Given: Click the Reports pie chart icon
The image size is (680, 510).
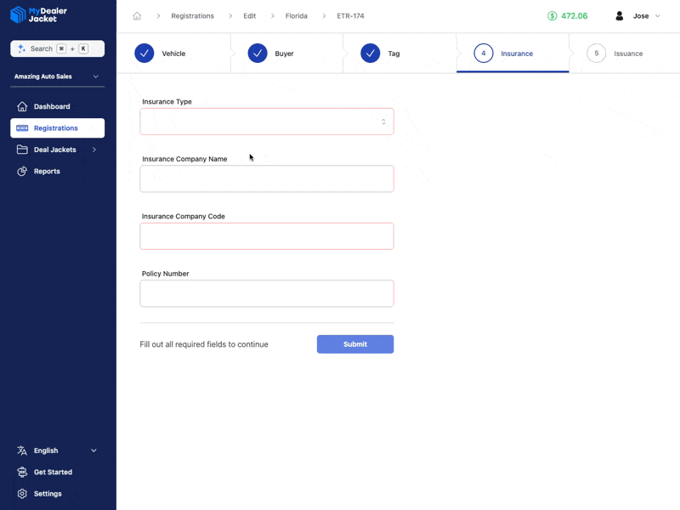Looking at the screenshot, I should pos(22,171).
